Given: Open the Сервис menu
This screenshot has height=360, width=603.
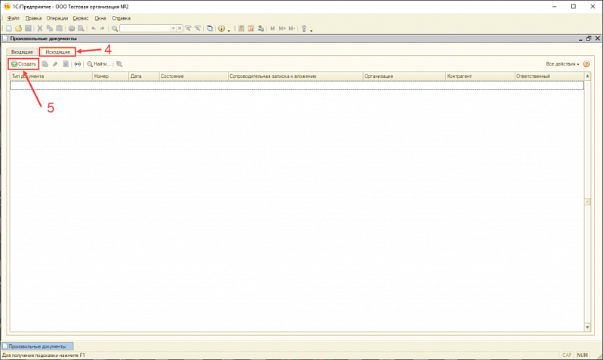Looking at the screenshot, I should point(81,18).
